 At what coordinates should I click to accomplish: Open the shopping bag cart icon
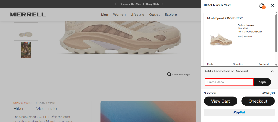[x=262, y=6]
